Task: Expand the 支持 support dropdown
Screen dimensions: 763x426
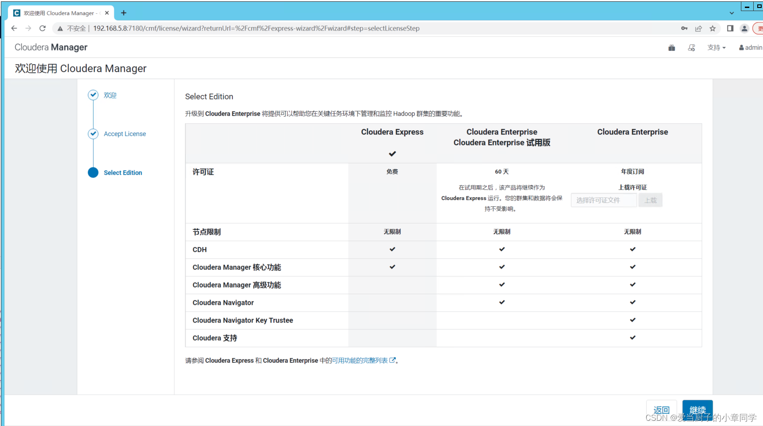Action: [x=717, y=48]
